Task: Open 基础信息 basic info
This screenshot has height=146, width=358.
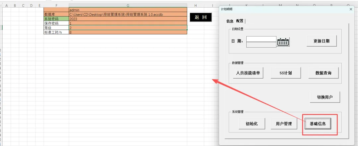Action: 318,124
